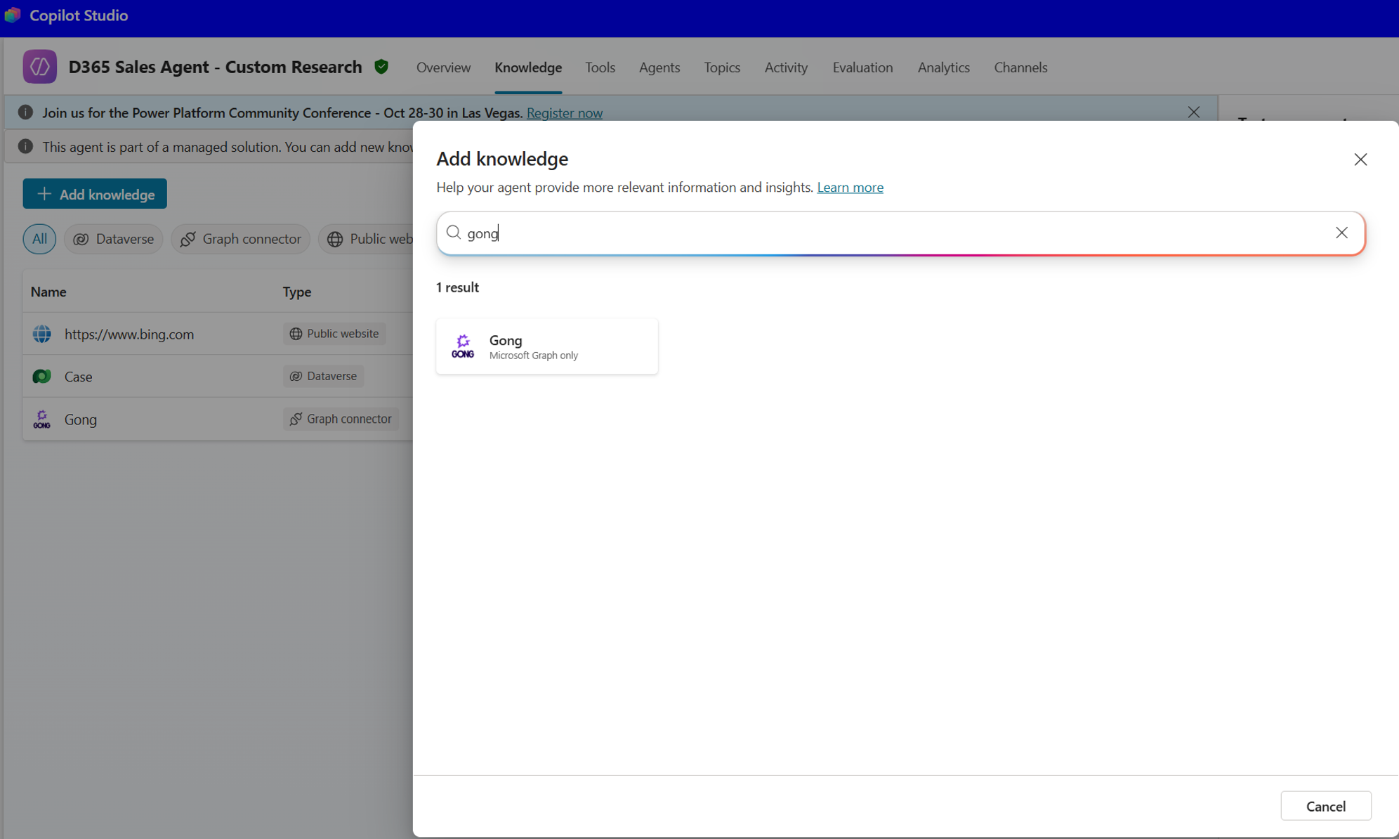Dismiss the conference announcement banner
This screenshot has width=1399, height=839.
tap(1193, 112)
